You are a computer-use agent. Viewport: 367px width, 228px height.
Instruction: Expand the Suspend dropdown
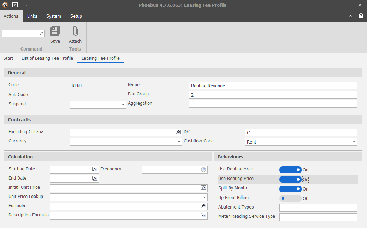click(x=123, y=105)
